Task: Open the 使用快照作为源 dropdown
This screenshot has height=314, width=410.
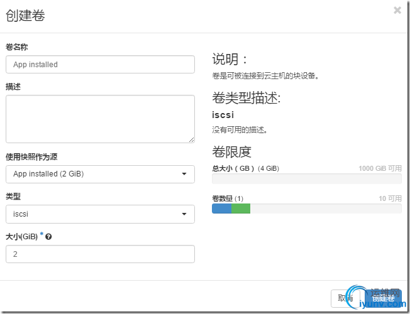Action: click(x=100, y=174)
